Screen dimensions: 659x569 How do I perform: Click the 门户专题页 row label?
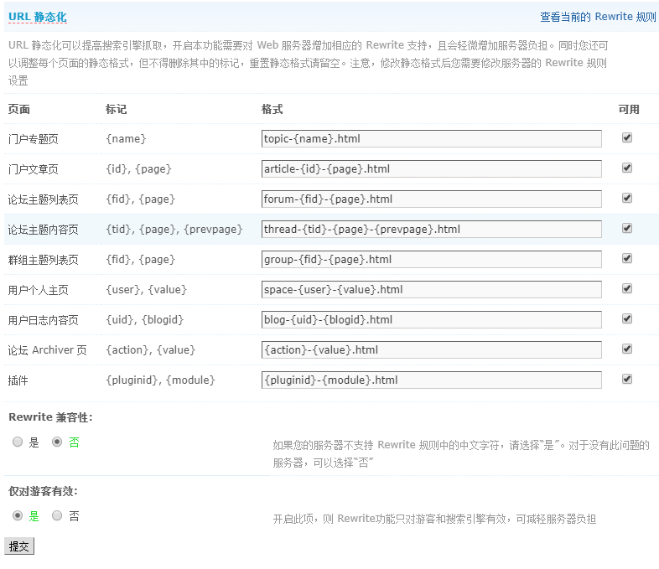(x=34, y=139)
